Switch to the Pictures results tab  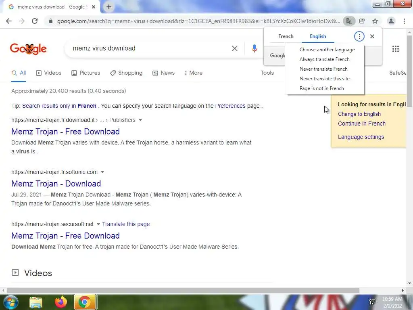(86, 73)
